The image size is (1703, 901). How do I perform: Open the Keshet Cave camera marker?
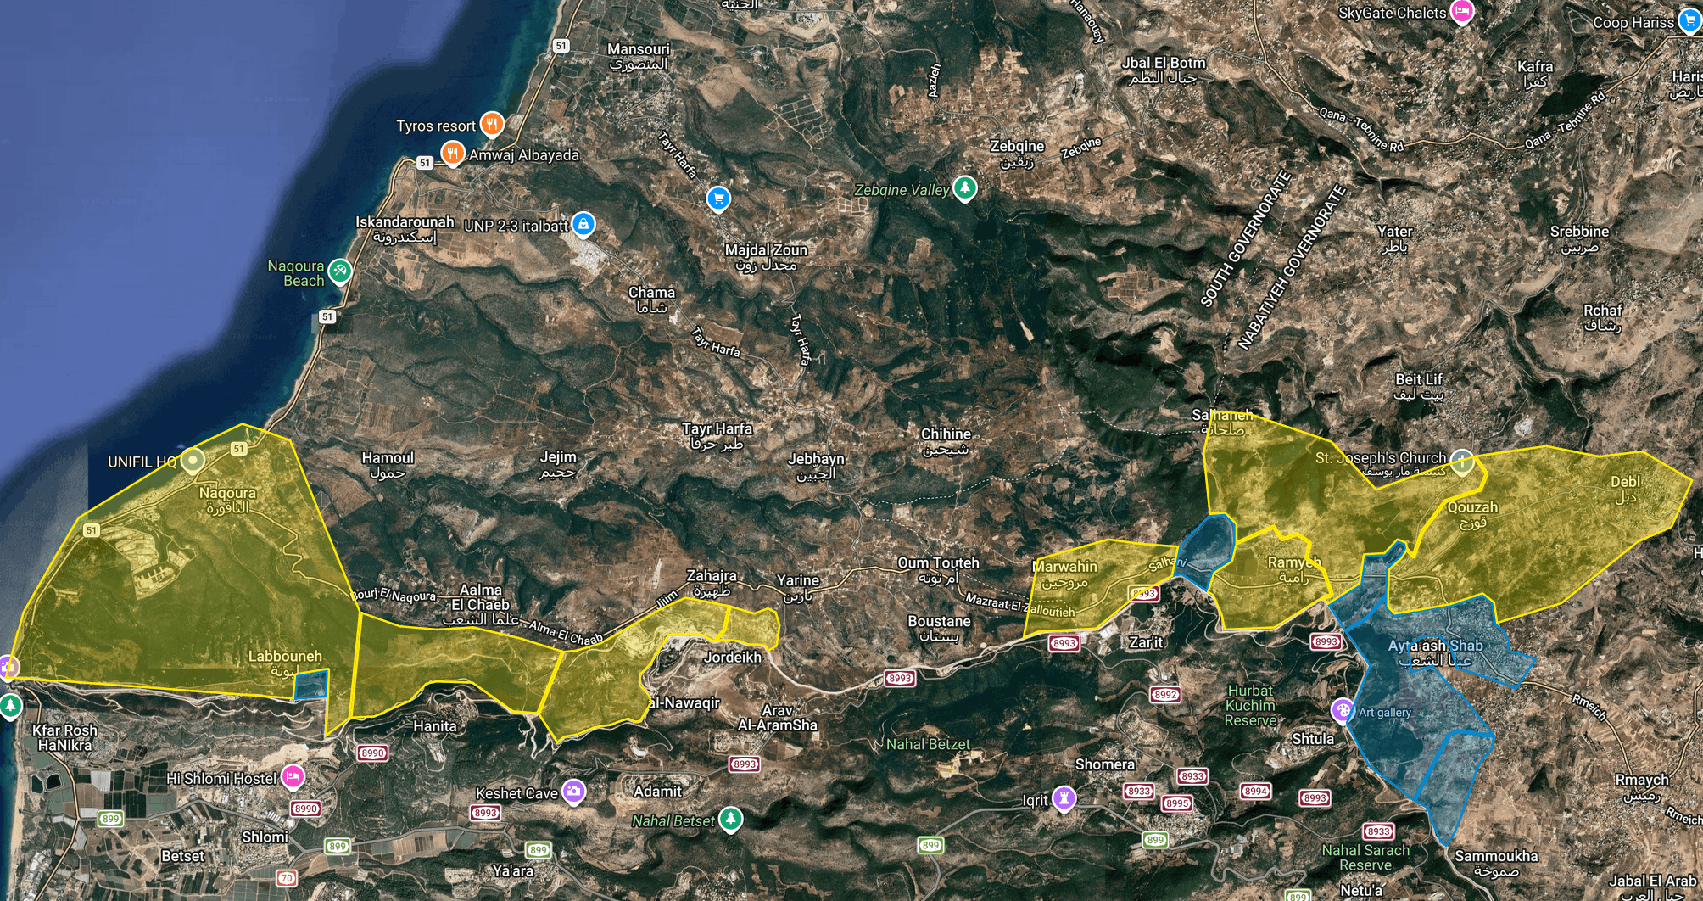574,792
